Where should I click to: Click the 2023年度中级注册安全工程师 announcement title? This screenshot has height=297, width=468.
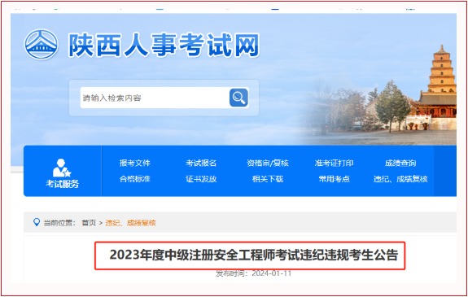point(254,255)
